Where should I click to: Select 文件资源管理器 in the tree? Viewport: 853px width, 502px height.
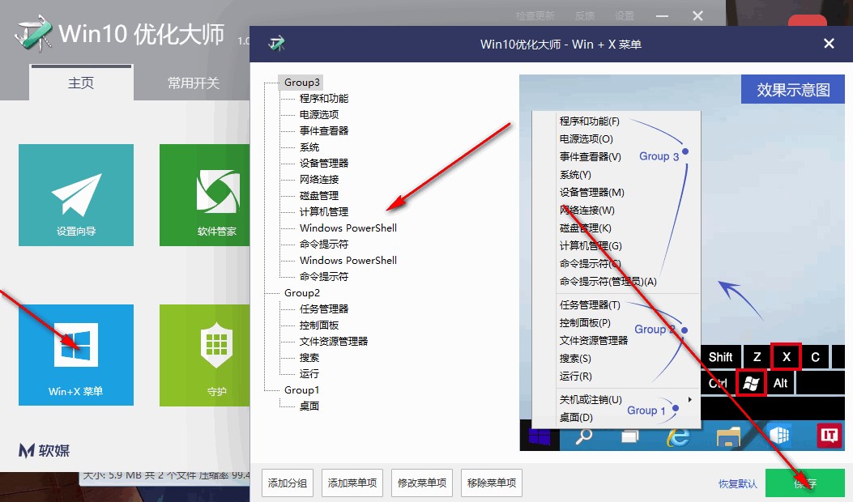click(x=334, y=341)
